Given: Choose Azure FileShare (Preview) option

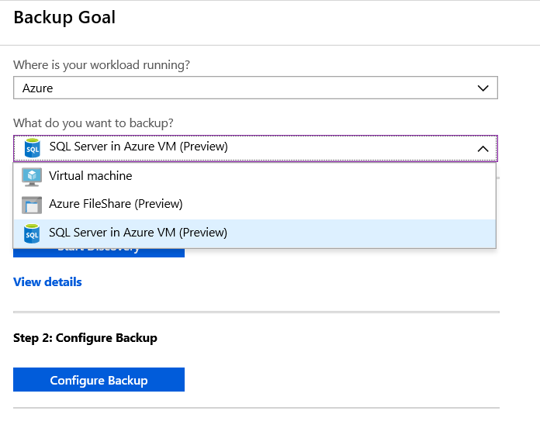Looking at the screenshot, I should (254, 205).
